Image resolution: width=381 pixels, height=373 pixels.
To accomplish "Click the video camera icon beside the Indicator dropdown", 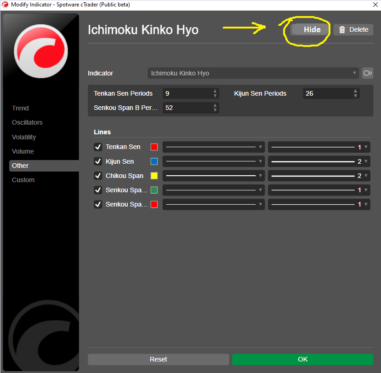I will tap(368, 73).
